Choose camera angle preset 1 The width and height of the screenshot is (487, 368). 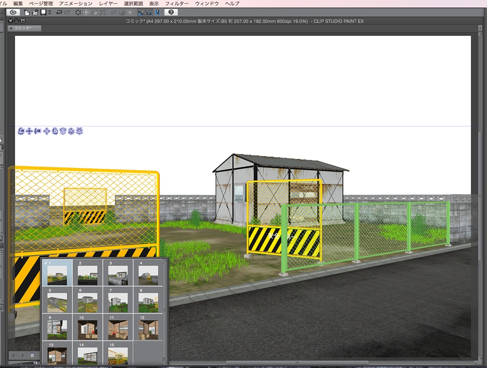tap(57, 273)
